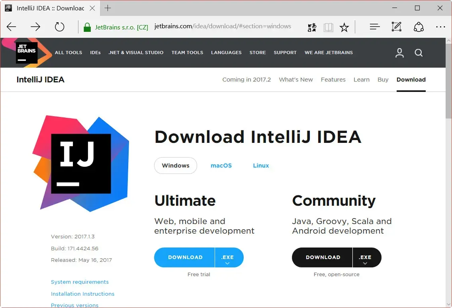Image resolution: width=452 pixels, height=308 pixels.
Task: Open reading view book icon
Action: point(328,27)
